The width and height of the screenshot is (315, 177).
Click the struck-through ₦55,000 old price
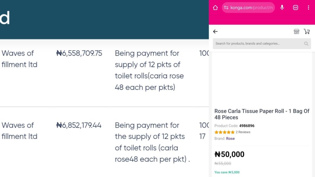pos(223,163)
